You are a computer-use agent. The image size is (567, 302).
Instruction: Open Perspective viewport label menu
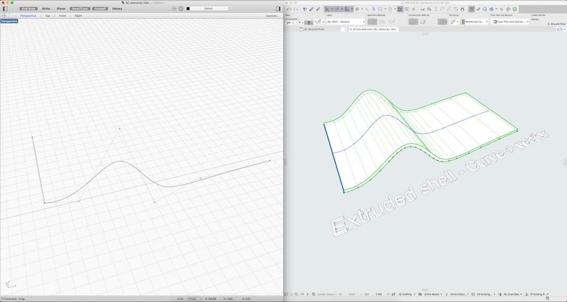pos(9,22)
